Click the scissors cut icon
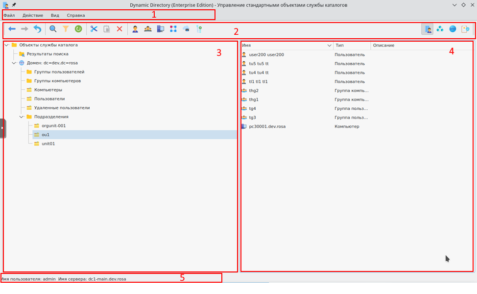This screenshot has height=294, width=477. tap(94, 29)
